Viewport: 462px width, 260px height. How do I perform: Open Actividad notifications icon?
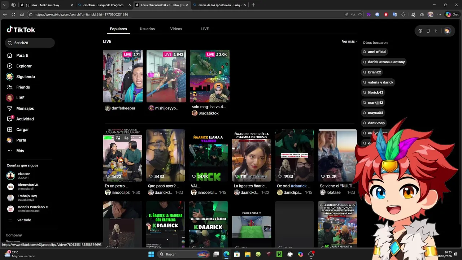(x=10, y=119)
